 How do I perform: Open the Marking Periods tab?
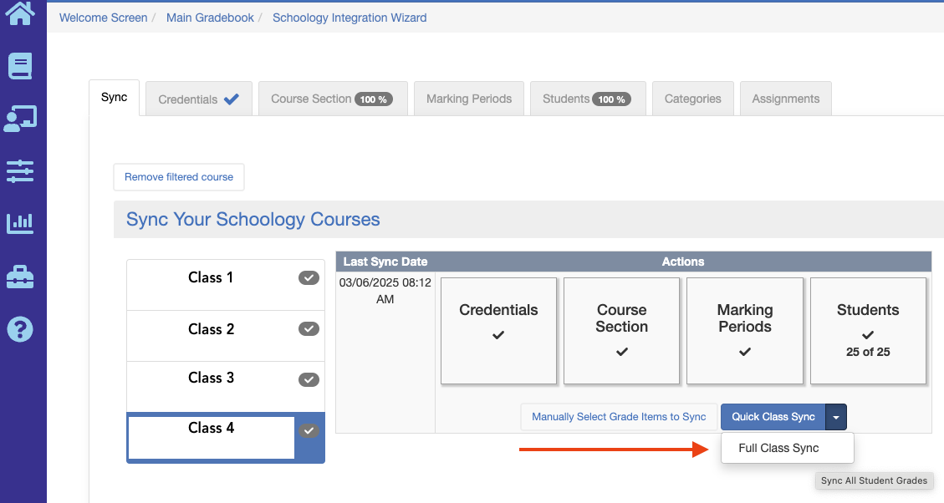coord(468,99)
